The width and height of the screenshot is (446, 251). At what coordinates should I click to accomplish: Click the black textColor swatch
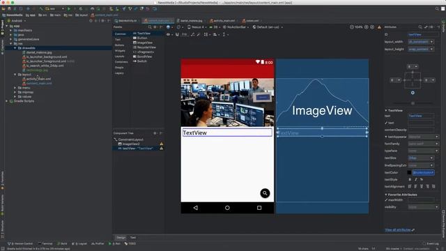click(409, 172)
